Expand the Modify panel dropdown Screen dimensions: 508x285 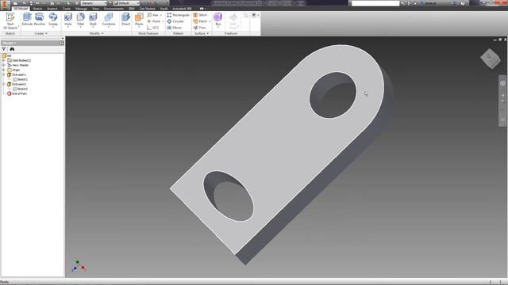96,33
